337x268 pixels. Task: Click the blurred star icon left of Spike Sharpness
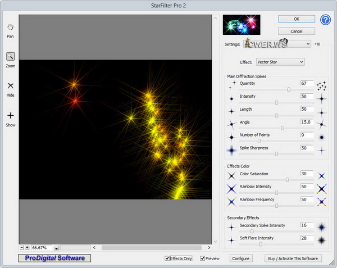click(x=232, y=150)
